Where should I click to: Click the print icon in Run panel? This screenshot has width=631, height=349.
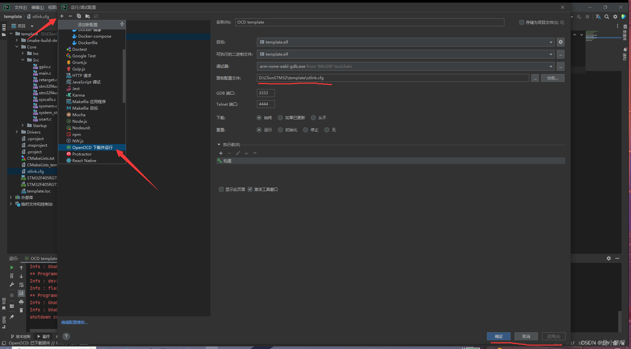(21, 302)
